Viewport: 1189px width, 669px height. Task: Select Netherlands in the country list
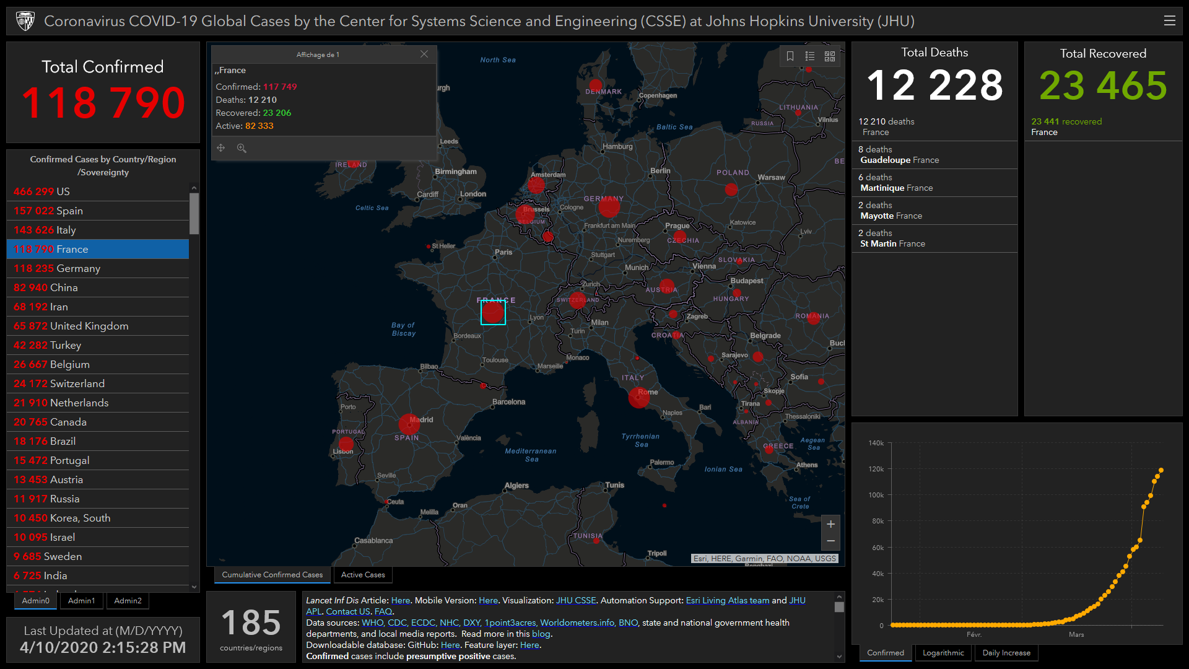98,403
